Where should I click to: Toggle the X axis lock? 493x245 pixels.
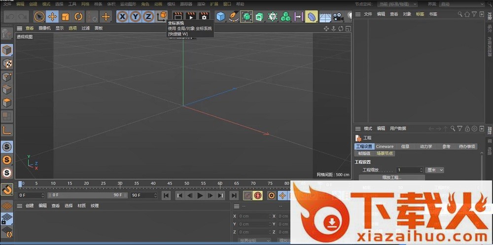(x=122, y=16)
